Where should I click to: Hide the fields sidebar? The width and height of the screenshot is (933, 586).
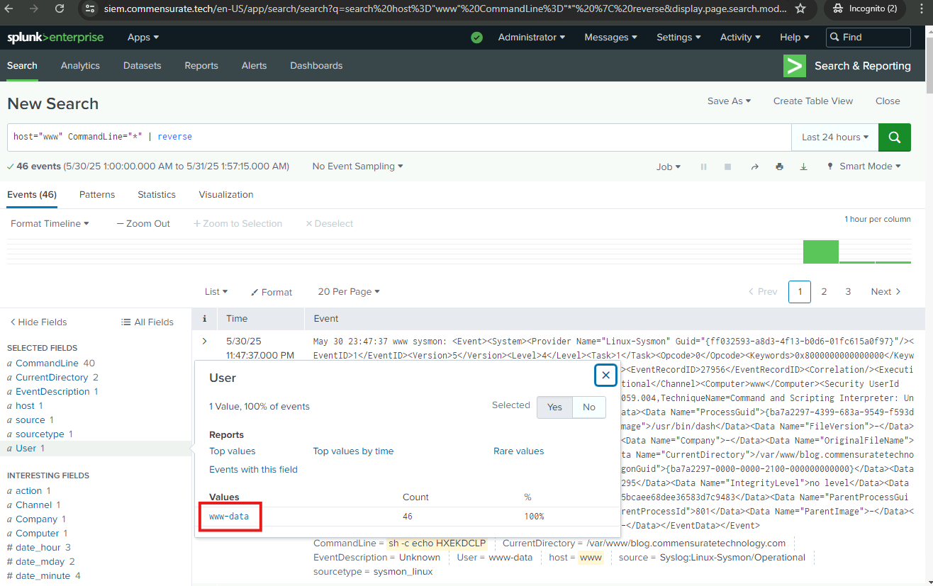tap(38, 322)
